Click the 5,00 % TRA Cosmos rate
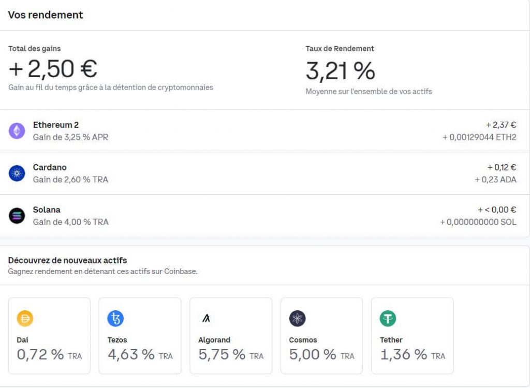Viewport: 530px width, 388px height. (322, 354)
